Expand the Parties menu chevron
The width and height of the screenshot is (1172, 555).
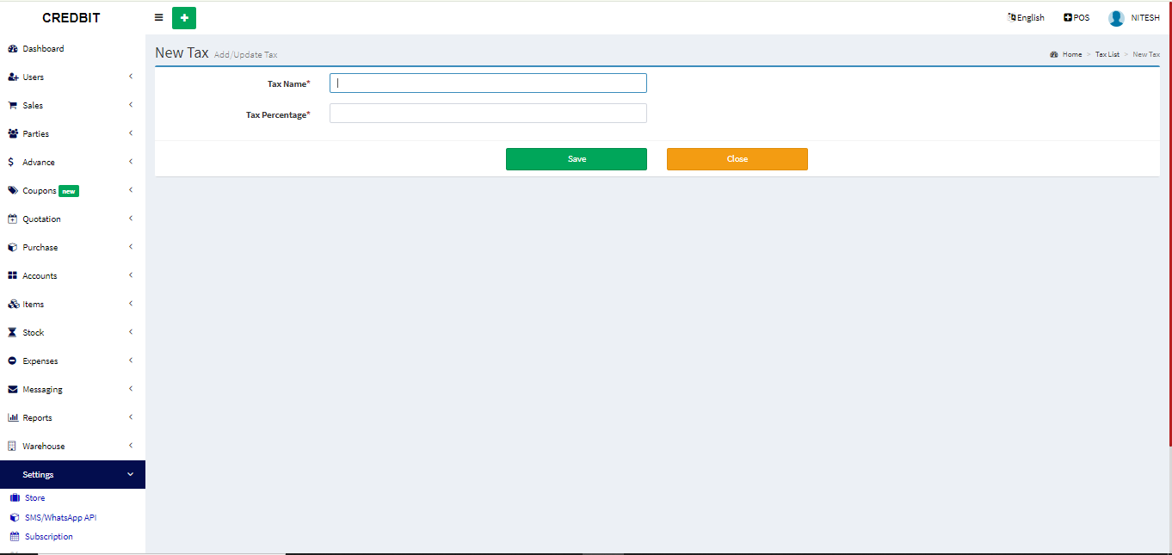131,133
